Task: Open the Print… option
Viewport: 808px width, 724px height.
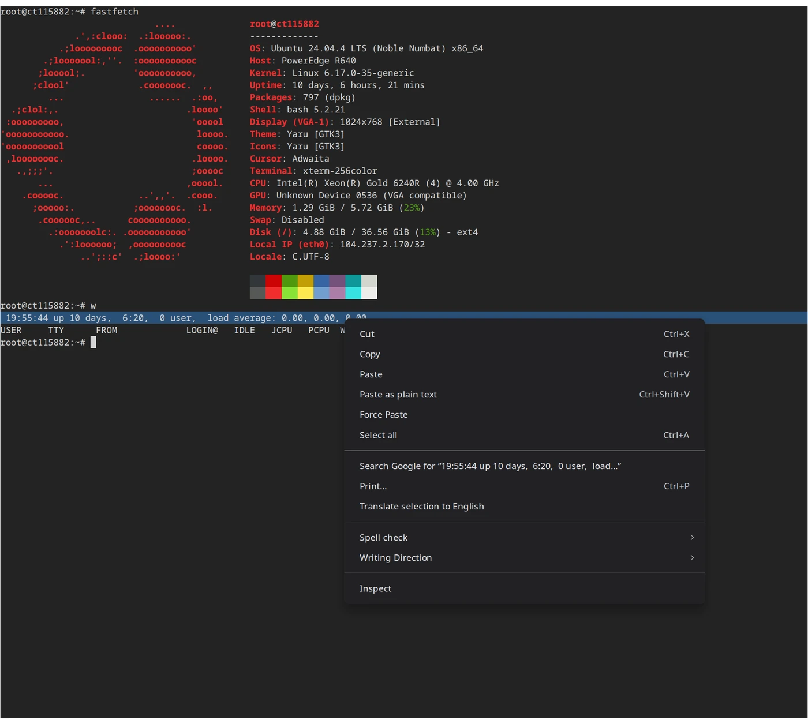Action: [524, 486]
